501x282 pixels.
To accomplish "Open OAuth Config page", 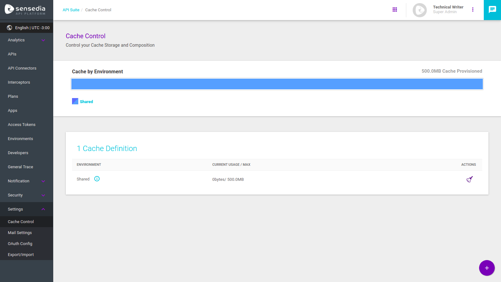I will 20,244.
